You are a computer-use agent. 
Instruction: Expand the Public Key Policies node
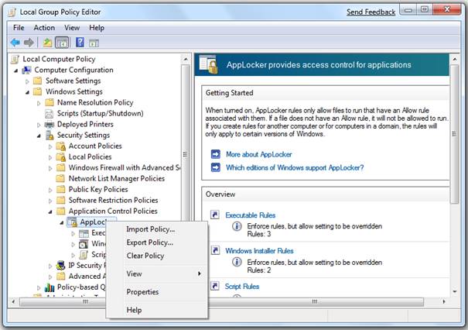pyautogui.click(x=50, y=190)
